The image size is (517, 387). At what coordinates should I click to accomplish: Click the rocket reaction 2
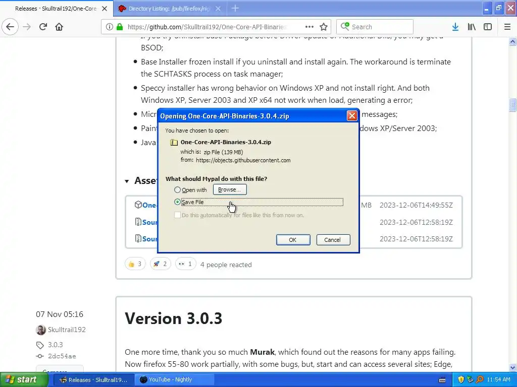(160, 264)
